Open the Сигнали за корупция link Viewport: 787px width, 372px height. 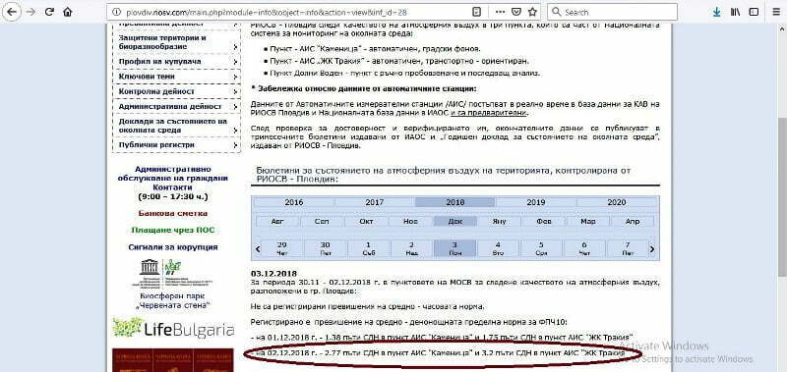click(173, 246)
